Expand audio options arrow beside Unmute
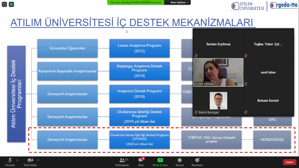Screen dimensions: 299x168 pos(17,160)
